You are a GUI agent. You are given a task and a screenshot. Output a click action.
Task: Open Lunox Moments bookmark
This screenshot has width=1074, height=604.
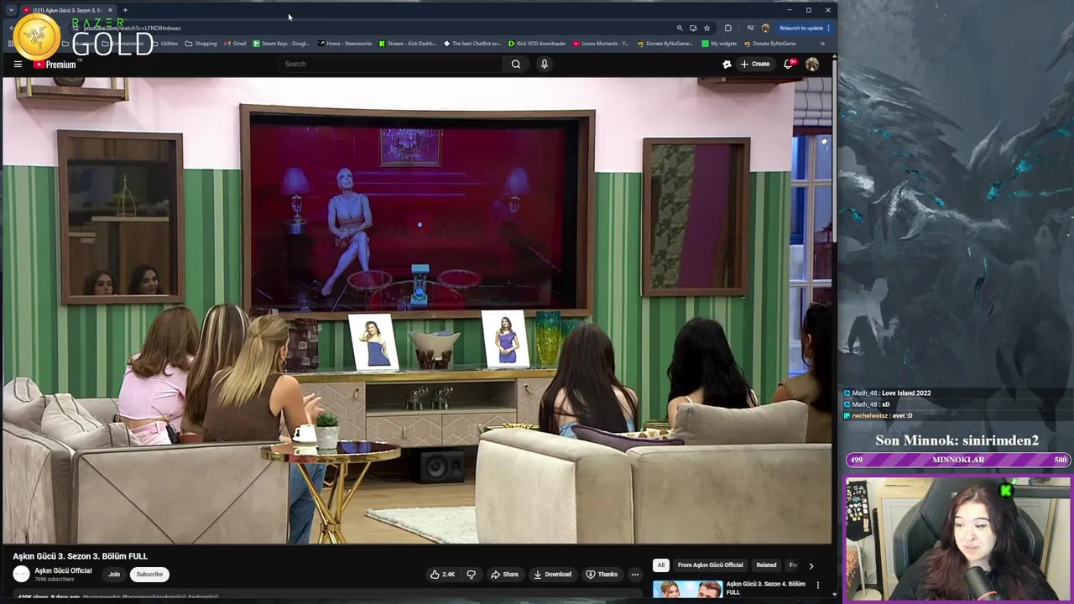click(x=602, y=44)
